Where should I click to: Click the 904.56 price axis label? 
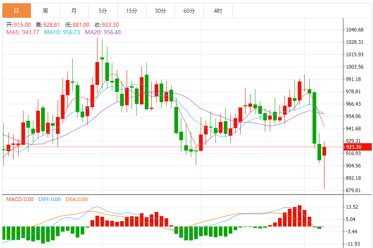tap(353, 166)
